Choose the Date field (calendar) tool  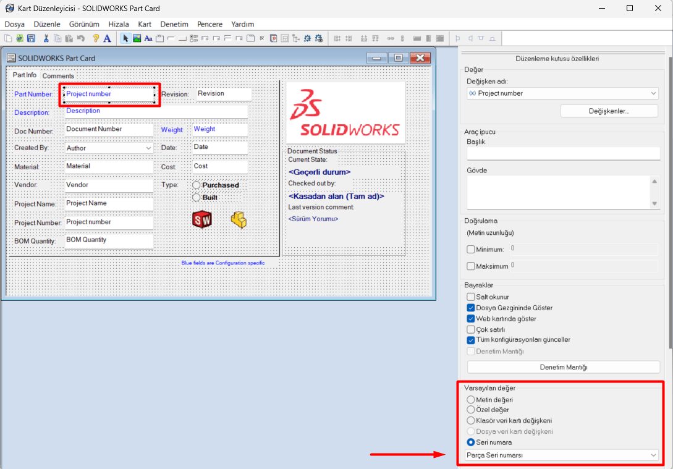click(x=273, y=38)
